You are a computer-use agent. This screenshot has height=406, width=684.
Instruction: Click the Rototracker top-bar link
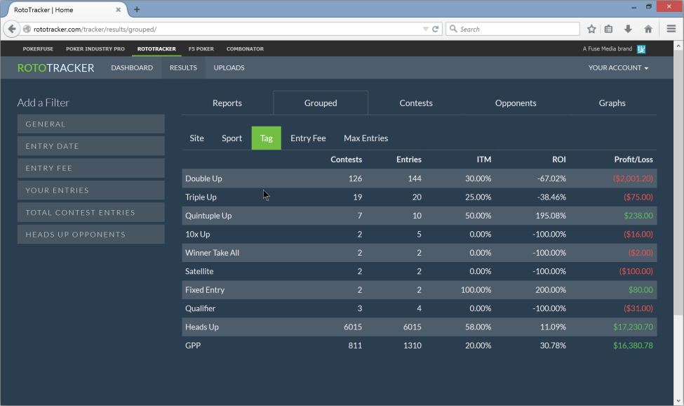click(x=156, y=49)
